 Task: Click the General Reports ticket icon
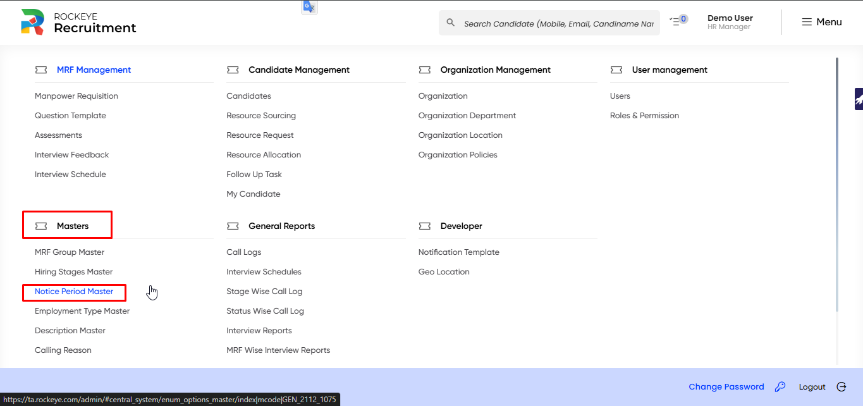(x=233, y=226)
